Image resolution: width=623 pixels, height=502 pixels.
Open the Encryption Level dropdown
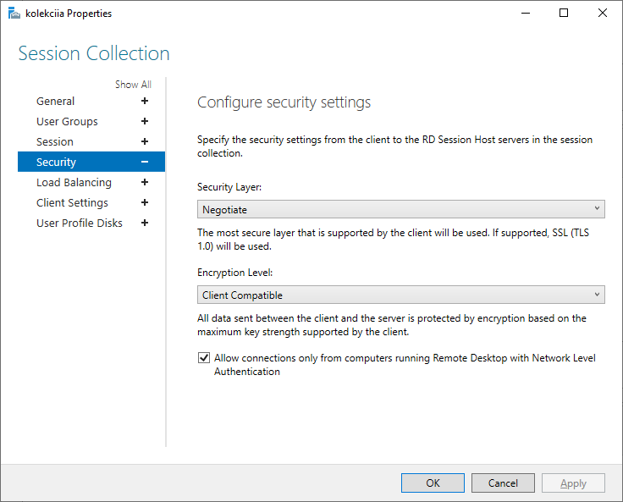pos(401,295)
